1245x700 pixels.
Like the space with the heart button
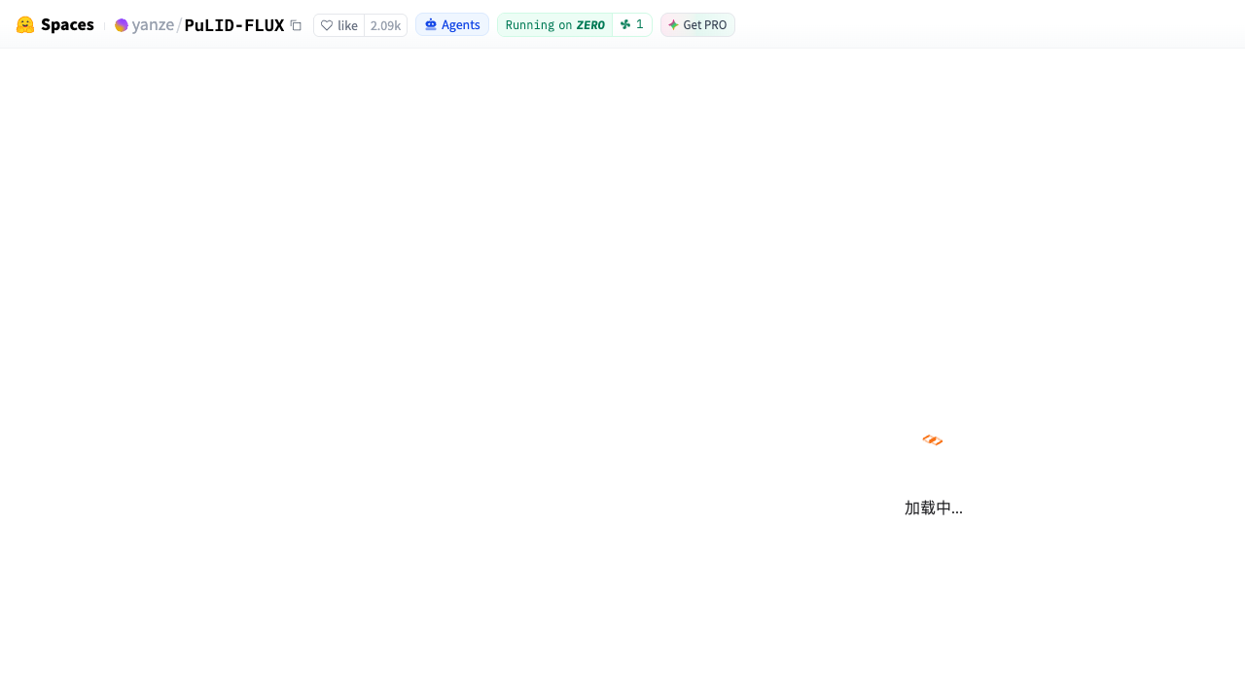(x=339, y=25)
